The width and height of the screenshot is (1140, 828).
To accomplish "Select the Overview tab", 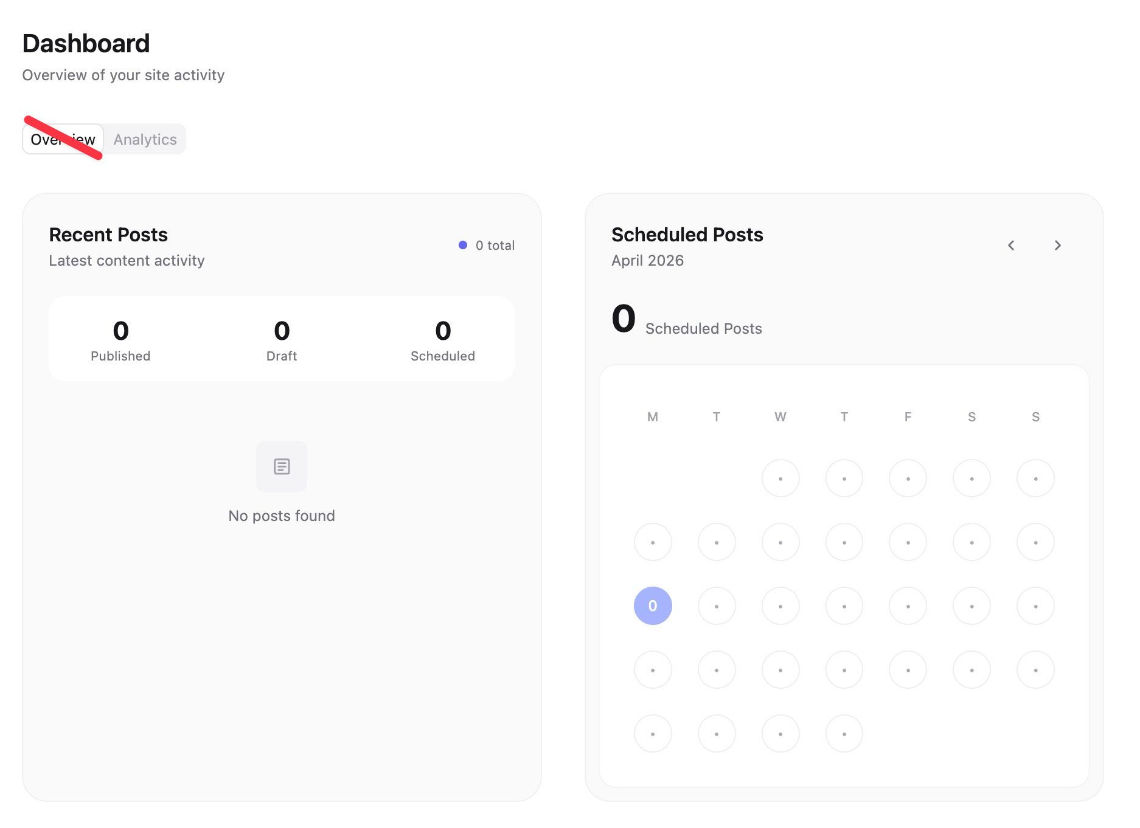I will click(x=63, y=139).
